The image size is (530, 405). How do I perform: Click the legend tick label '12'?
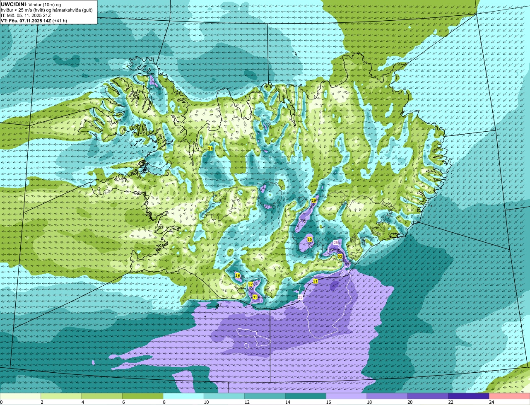point(247,402)
